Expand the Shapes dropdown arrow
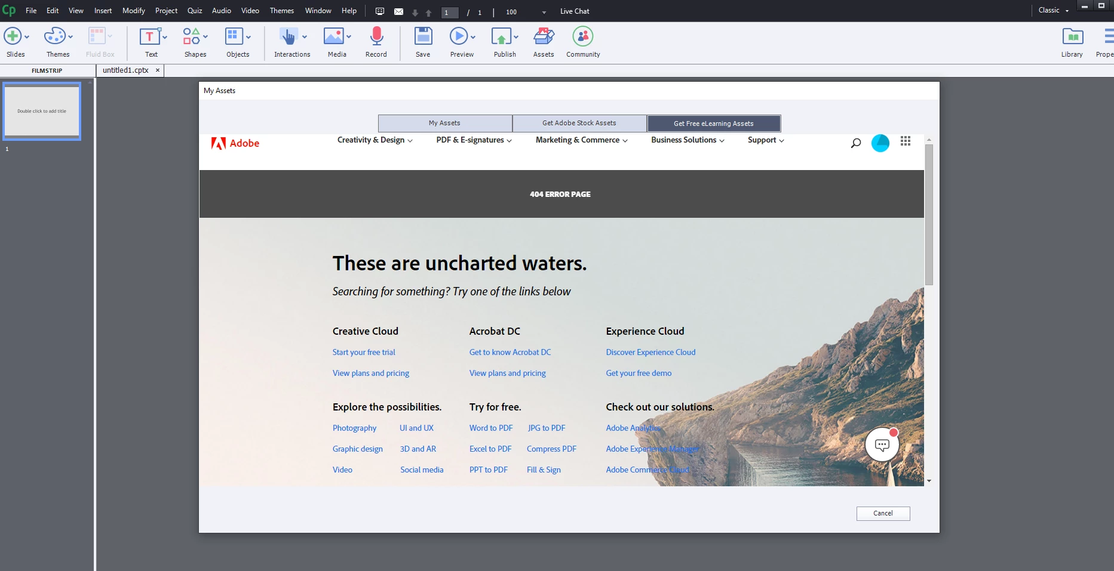 click(x=205, y=37)
